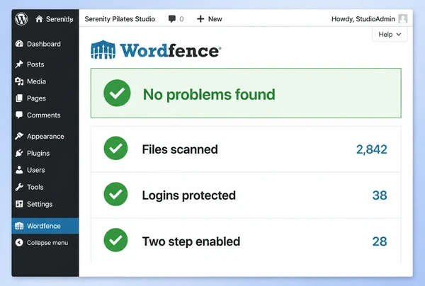Screen dimensions: 425x286
Task: Click the Plugins plug icon
Action: (x=19, y=154)
